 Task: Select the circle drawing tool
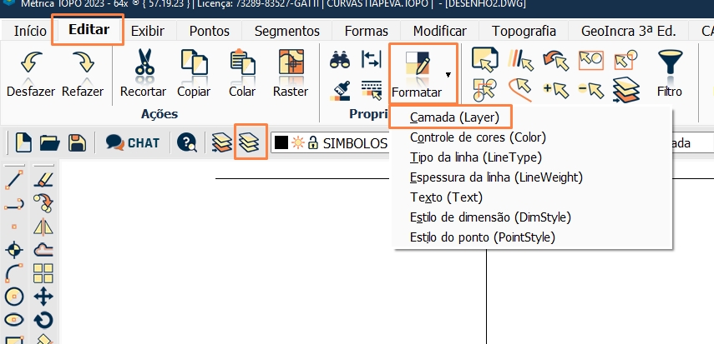point(14,297)
